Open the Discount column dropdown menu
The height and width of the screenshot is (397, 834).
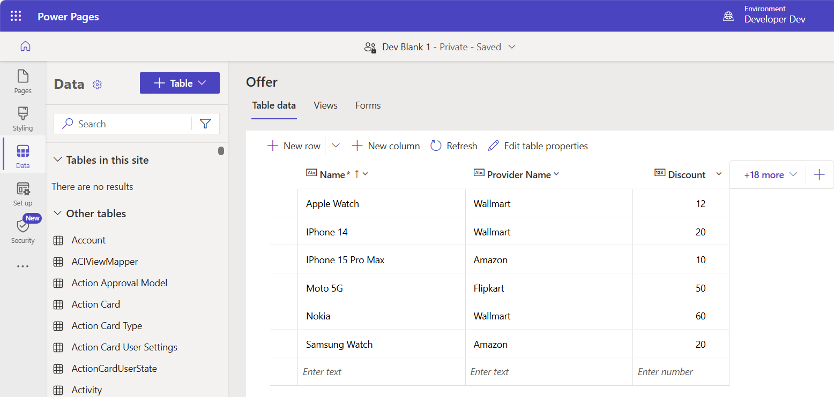(719, 174)
